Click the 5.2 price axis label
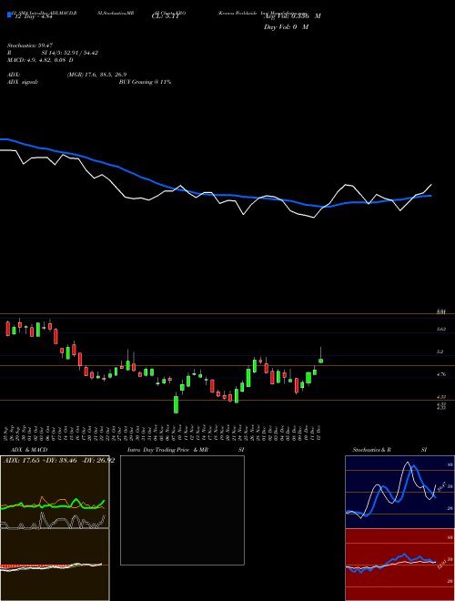 440,351
